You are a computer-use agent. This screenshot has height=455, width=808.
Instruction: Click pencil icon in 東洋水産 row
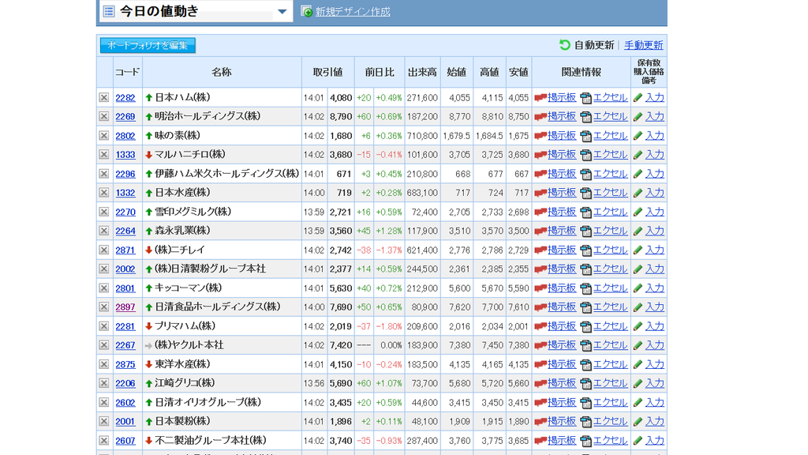click(x=638, y=365)
